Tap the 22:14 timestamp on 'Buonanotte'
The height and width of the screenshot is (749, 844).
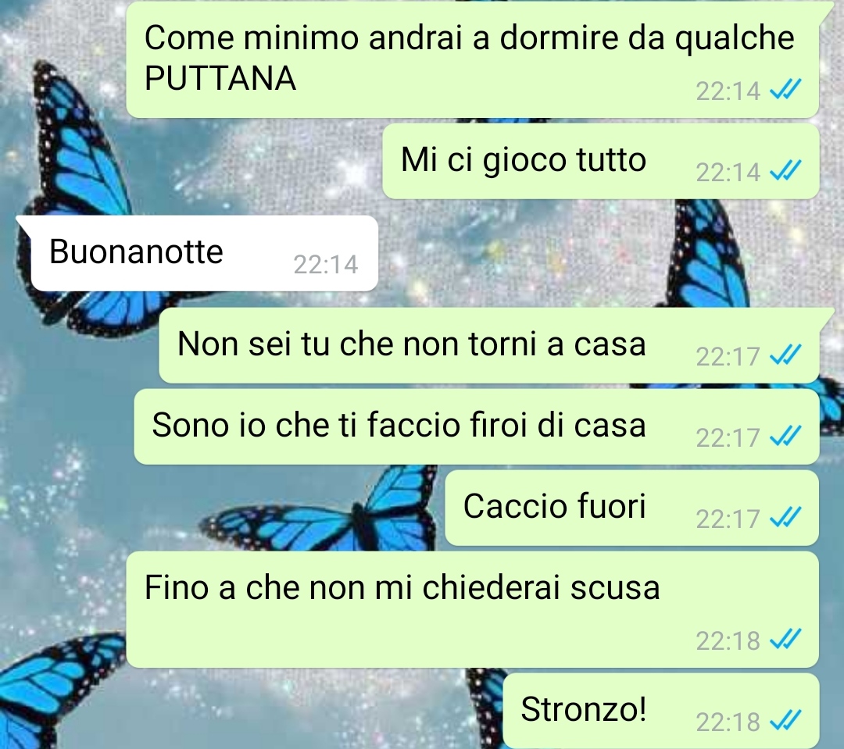[326, 264]
